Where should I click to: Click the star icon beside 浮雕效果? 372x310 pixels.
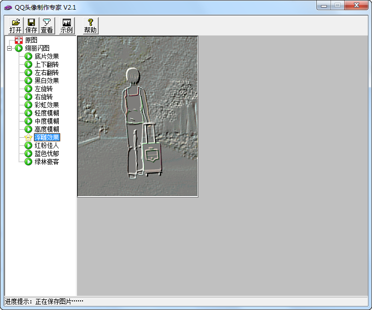(x=28, y=137)
